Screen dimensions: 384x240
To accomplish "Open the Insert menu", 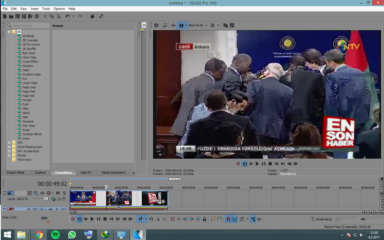I will 34,9.
